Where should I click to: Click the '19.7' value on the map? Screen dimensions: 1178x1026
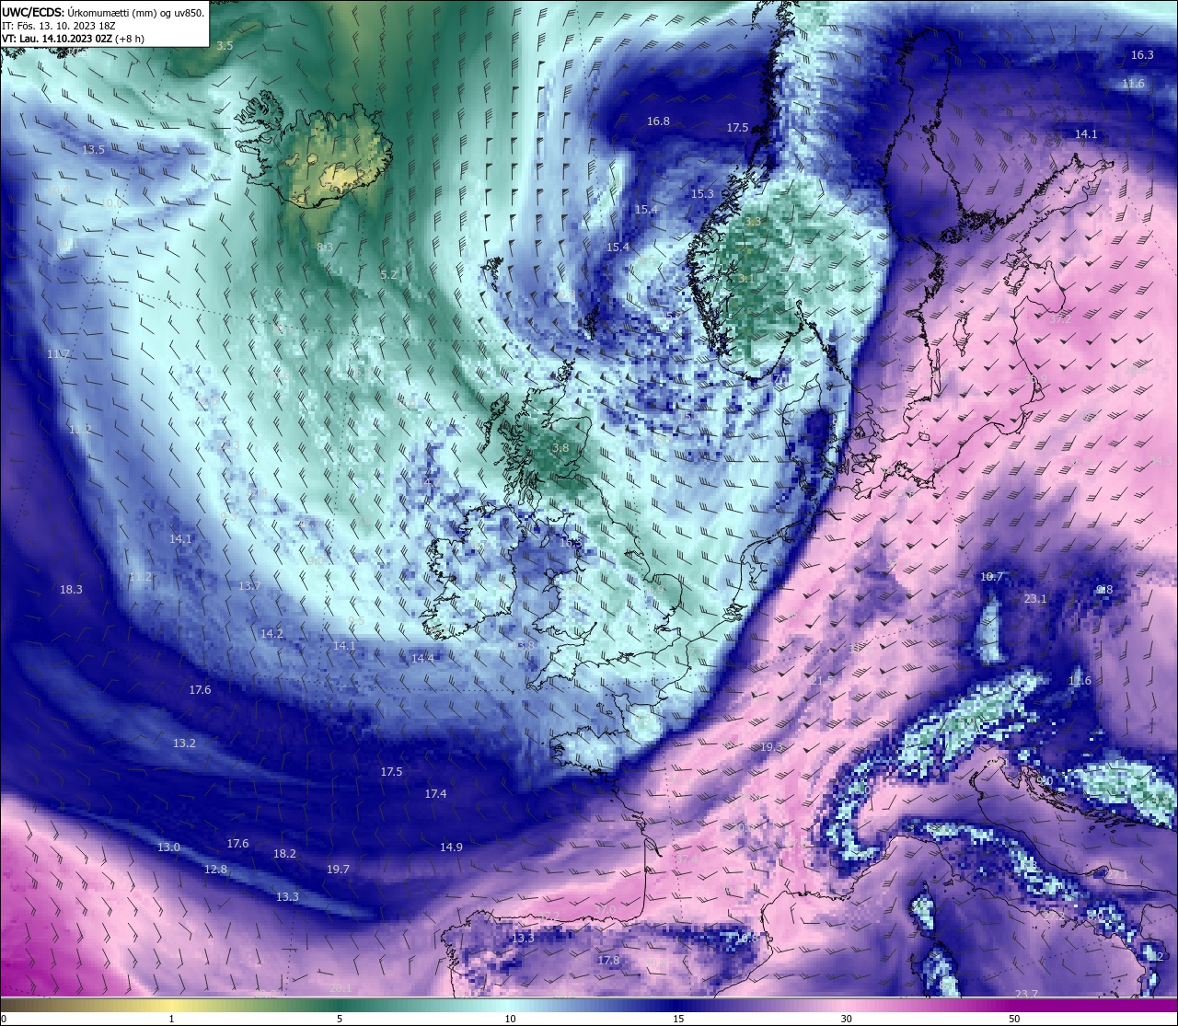(338, 870)
